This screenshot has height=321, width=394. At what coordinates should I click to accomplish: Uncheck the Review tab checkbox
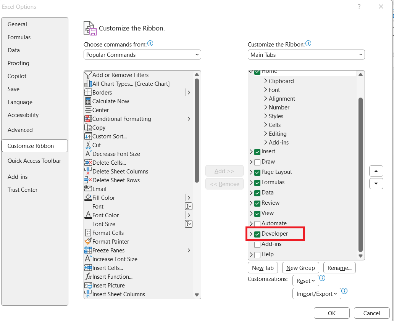[x=257, y=204]
